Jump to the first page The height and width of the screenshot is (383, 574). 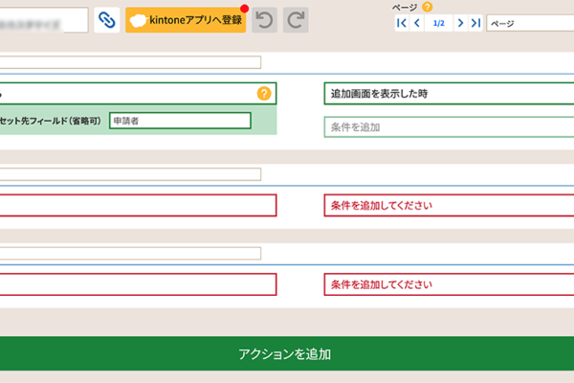point(402,23)
